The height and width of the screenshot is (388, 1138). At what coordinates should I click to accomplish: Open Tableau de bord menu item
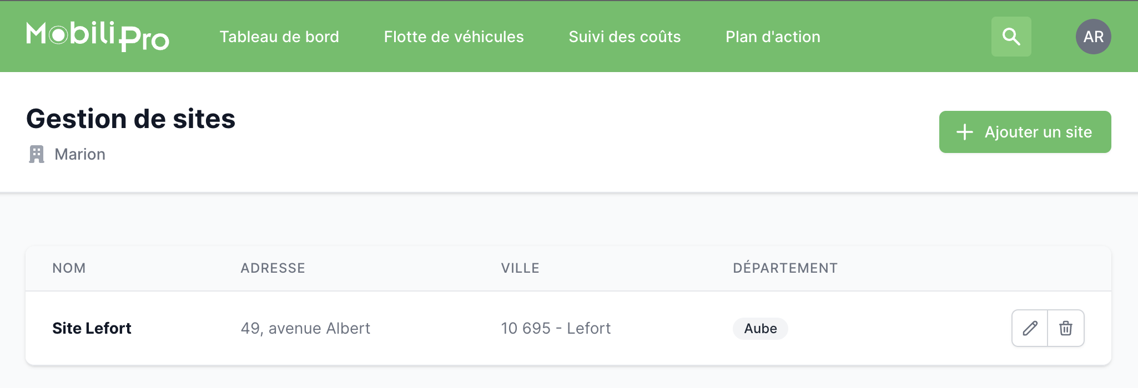pos(279,37)
